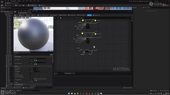Click the graph breadcrumb grid icon

pos(61,18)
